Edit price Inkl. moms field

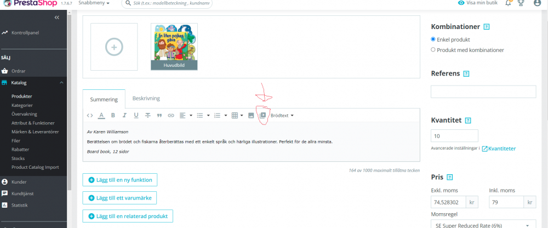(x=506, y=202)
